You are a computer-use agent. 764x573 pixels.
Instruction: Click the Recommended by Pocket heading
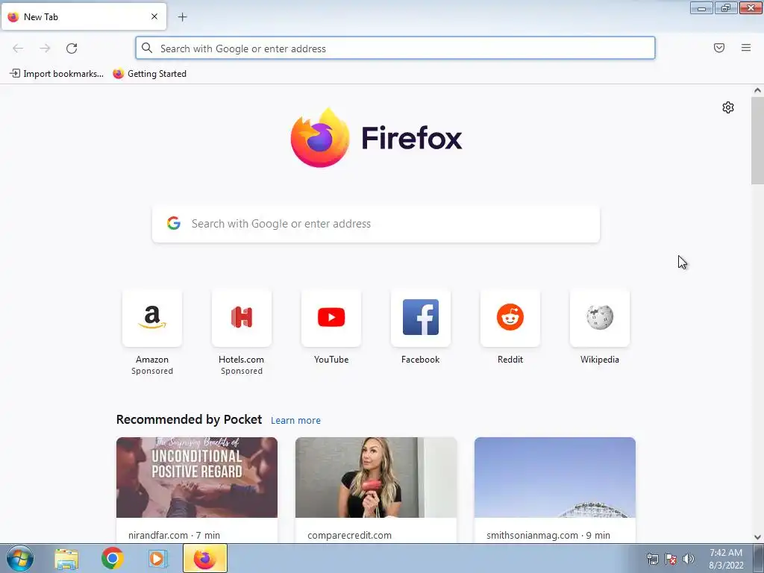[189, 419]
